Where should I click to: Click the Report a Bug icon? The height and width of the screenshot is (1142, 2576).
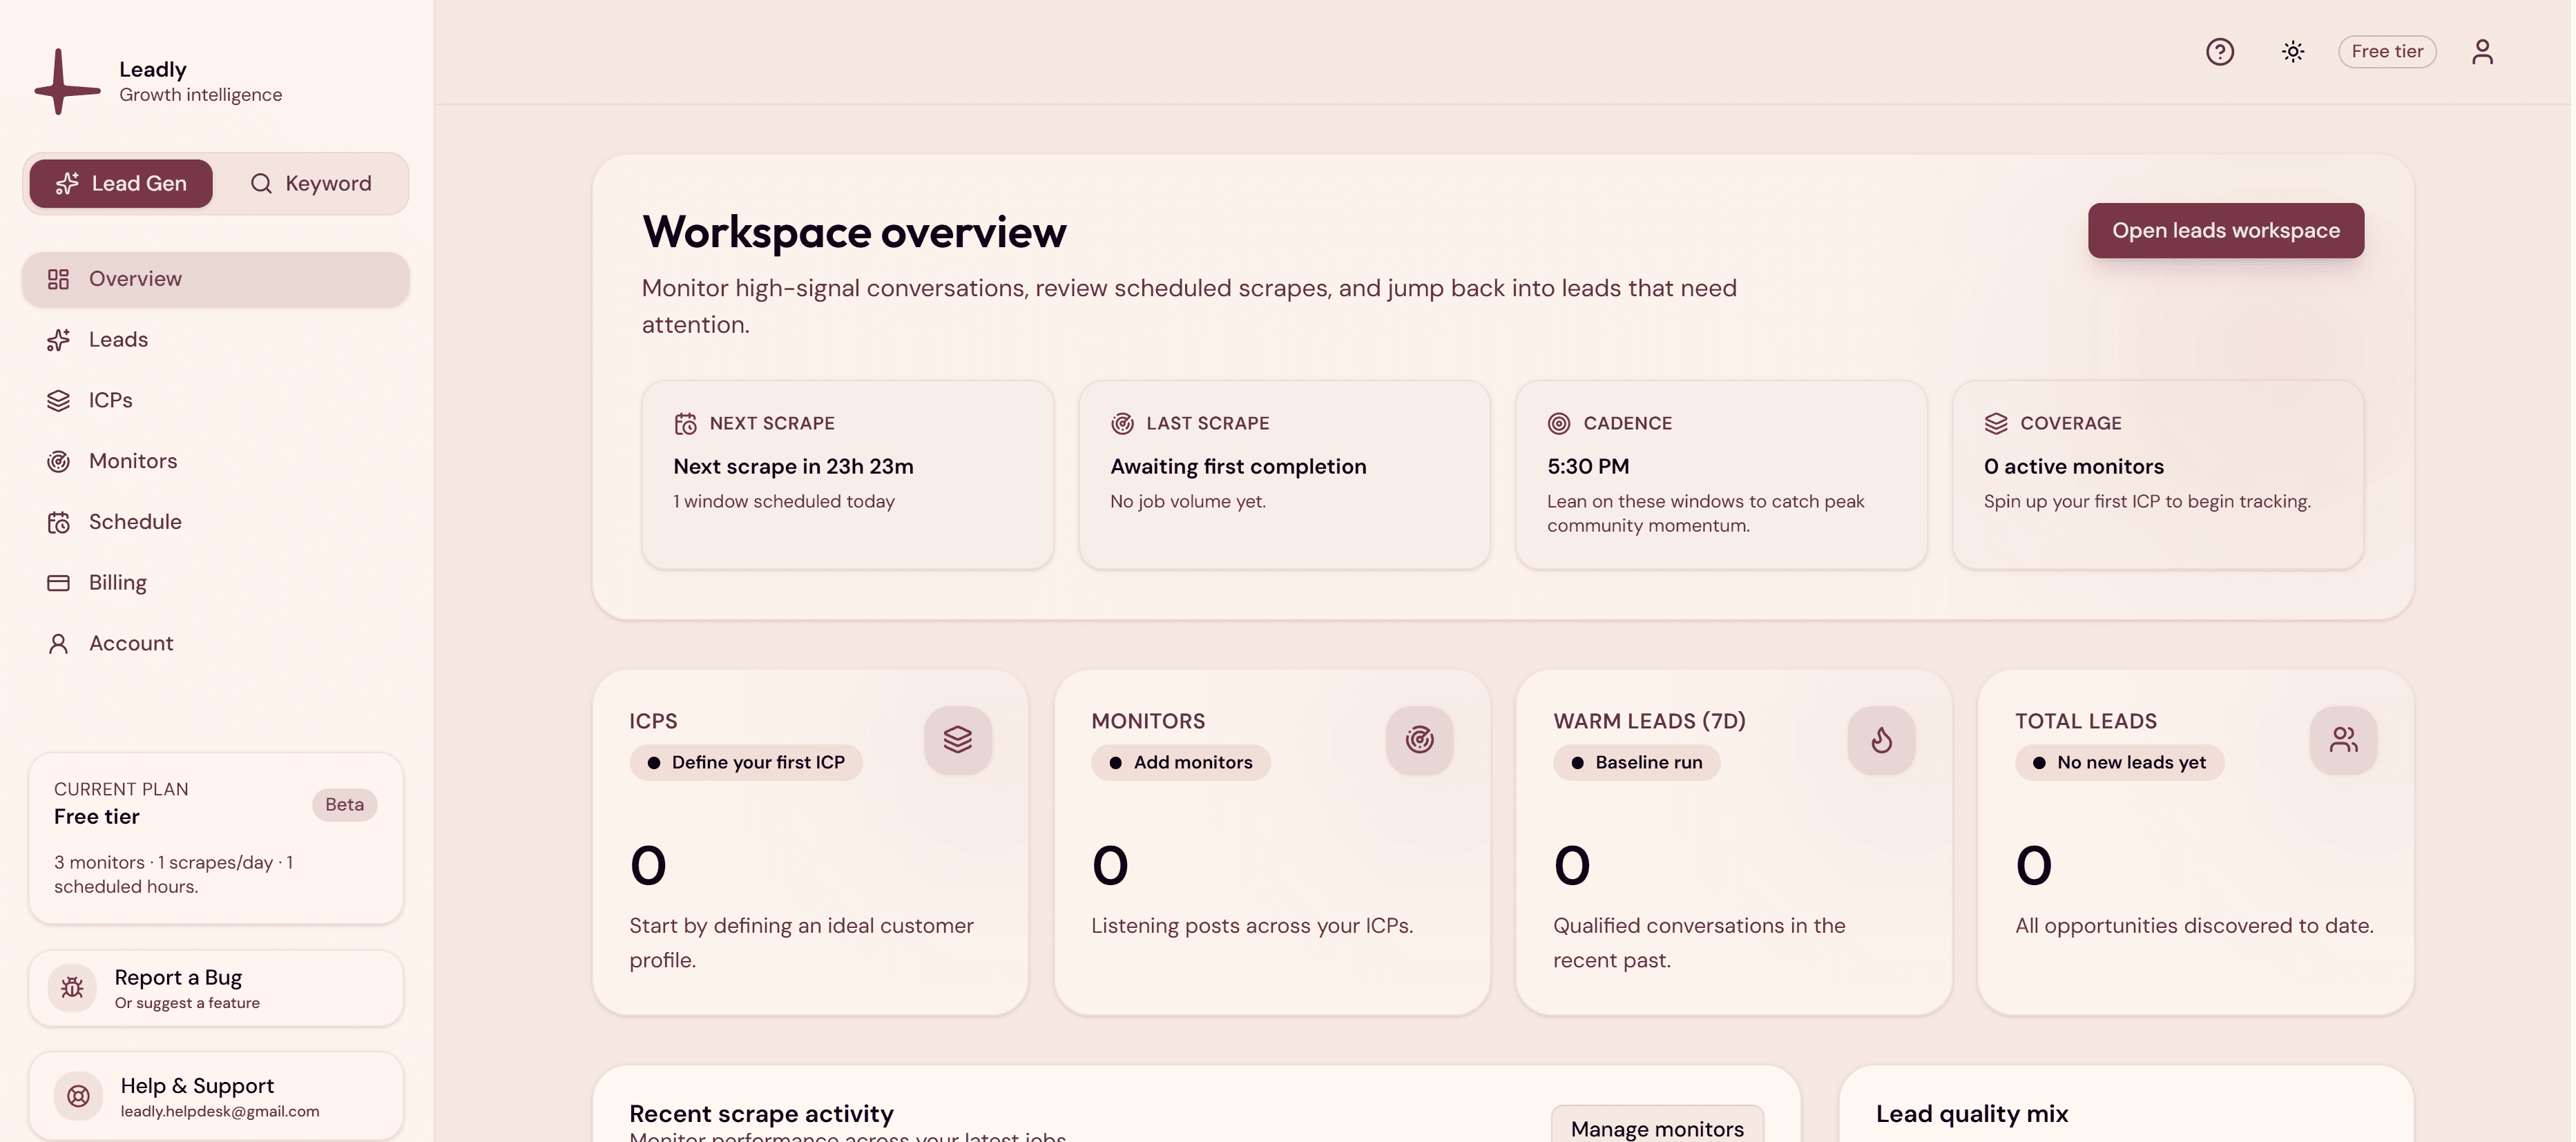click(72, 988)
